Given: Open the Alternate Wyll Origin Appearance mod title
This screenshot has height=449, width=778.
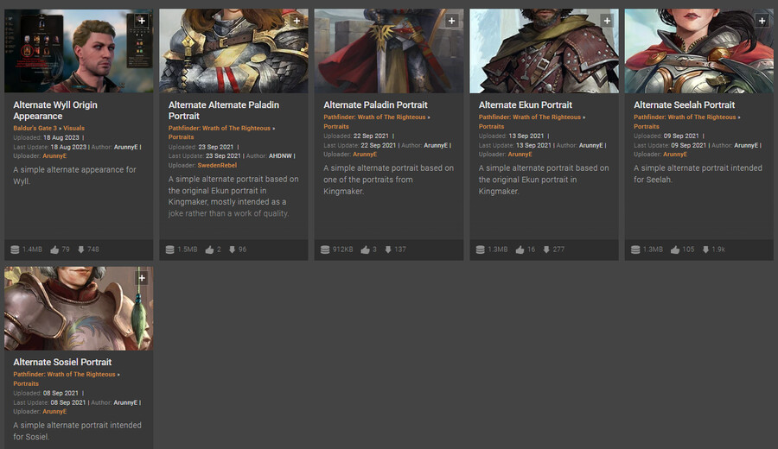Looking at the screenshot, I should click(x=55, y=111).
